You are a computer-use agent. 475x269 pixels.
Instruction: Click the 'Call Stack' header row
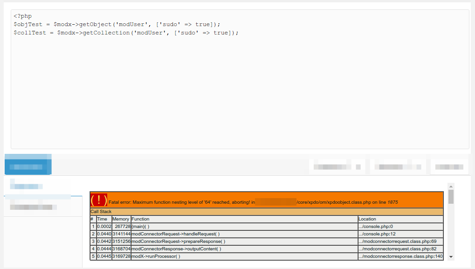click(x=267, y=212)
